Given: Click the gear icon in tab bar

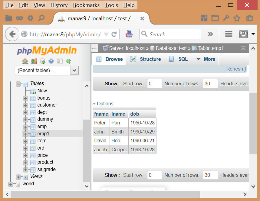Looking at the screenshot, I should click(x=30, y=18).
